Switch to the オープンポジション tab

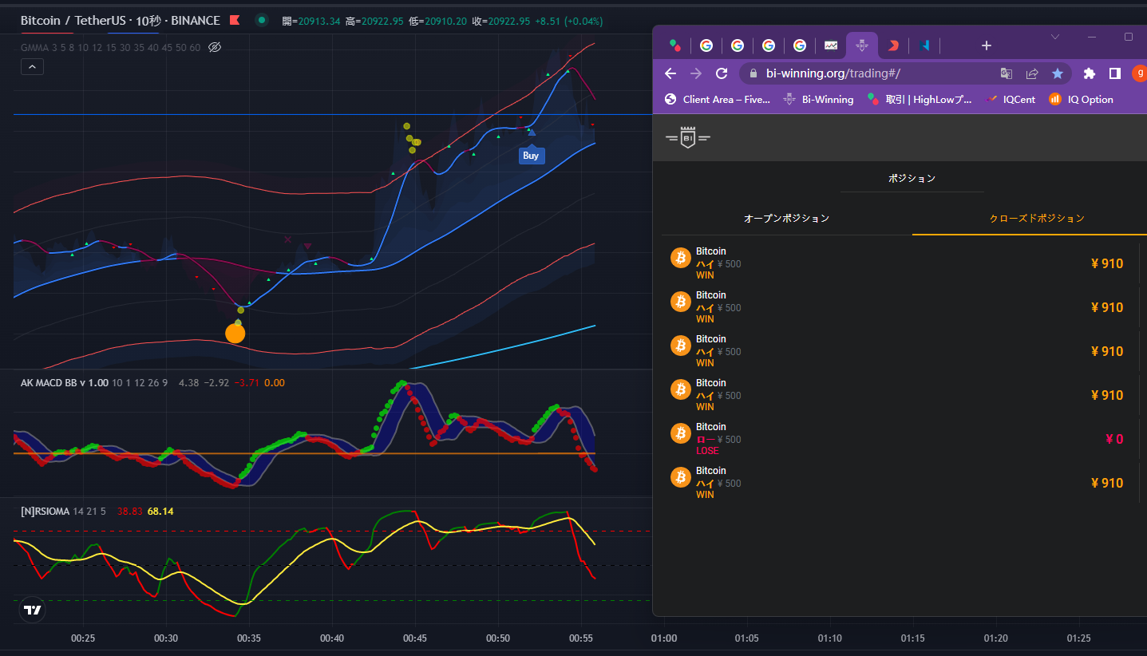[786, 218]
